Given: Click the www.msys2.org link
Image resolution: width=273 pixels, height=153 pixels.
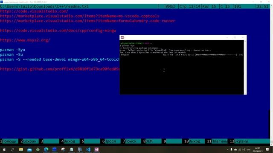Looking at the screenshot, I should click(25, 40).
